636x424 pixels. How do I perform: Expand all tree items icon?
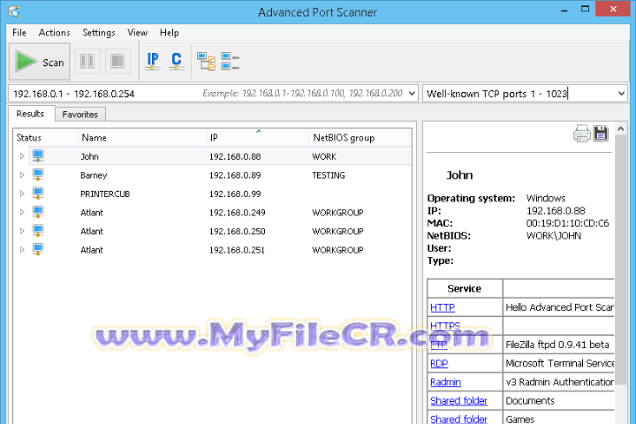206,61
